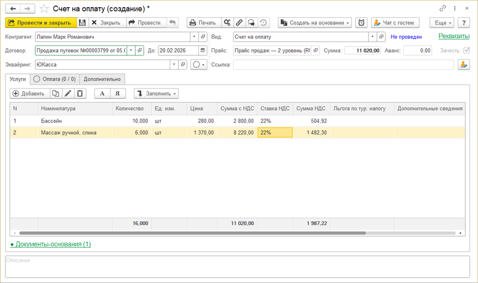Click the save diskette icon
Viewport: 478px width, 283px height.
click(x=82, y=23)
